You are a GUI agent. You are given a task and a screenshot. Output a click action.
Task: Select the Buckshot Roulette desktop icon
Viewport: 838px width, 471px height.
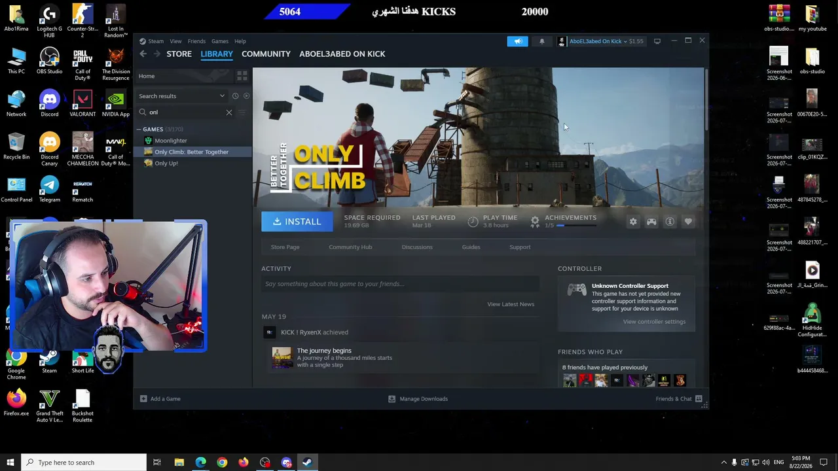click(82, 406)
